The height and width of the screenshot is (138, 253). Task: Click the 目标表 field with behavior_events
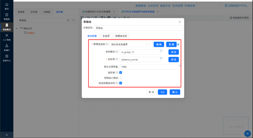[140, 60]
